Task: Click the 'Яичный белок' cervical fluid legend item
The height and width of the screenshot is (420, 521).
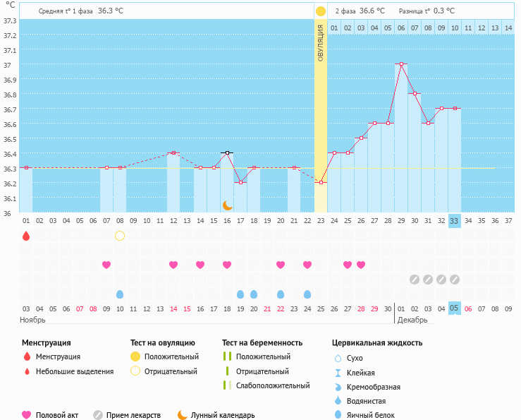Action: tap(369, 415)
